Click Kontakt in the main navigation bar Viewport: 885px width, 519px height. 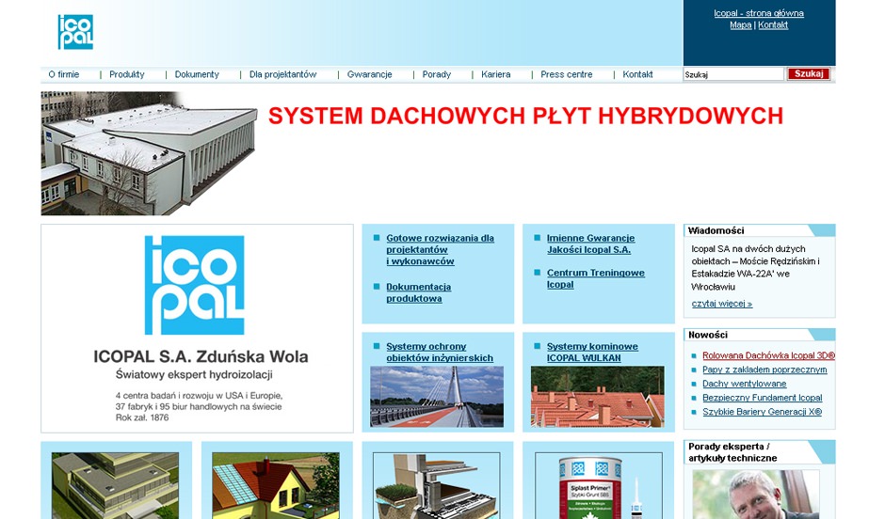(637, 74)
